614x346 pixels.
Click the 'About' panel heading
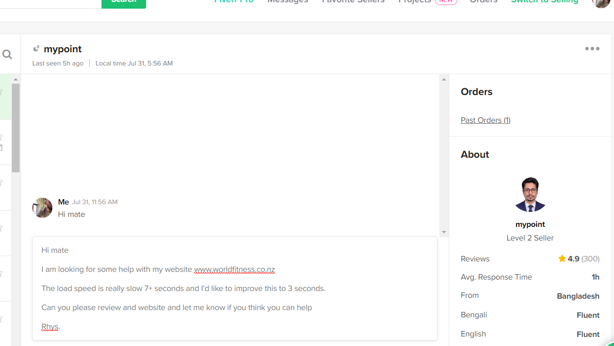[x=475, y=155]
